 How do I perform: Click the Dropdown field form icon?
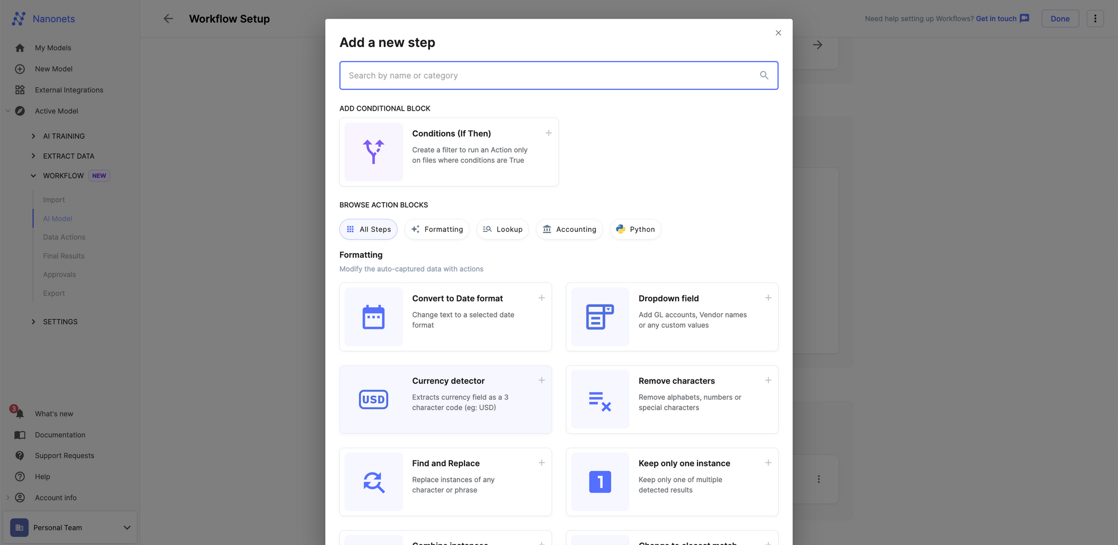coord(600,317)
